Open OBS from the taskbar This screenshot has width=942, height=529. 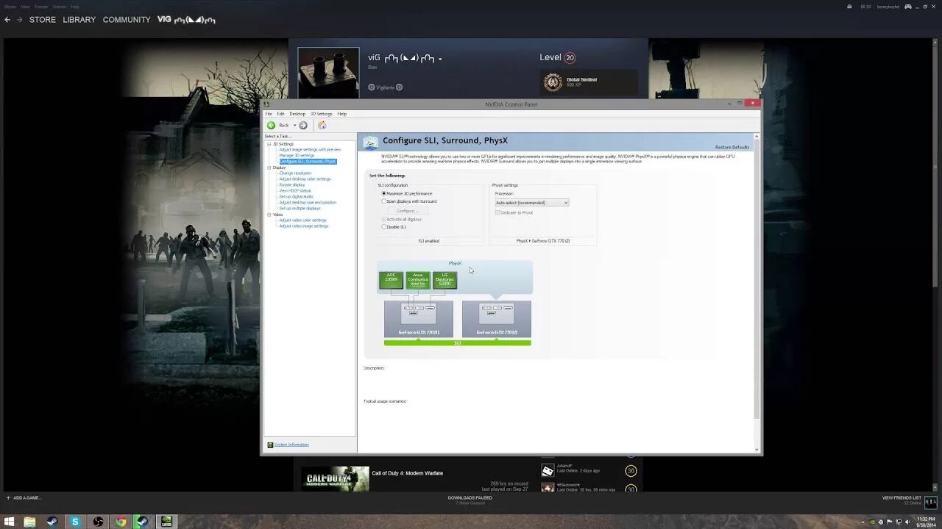(98, 522)
